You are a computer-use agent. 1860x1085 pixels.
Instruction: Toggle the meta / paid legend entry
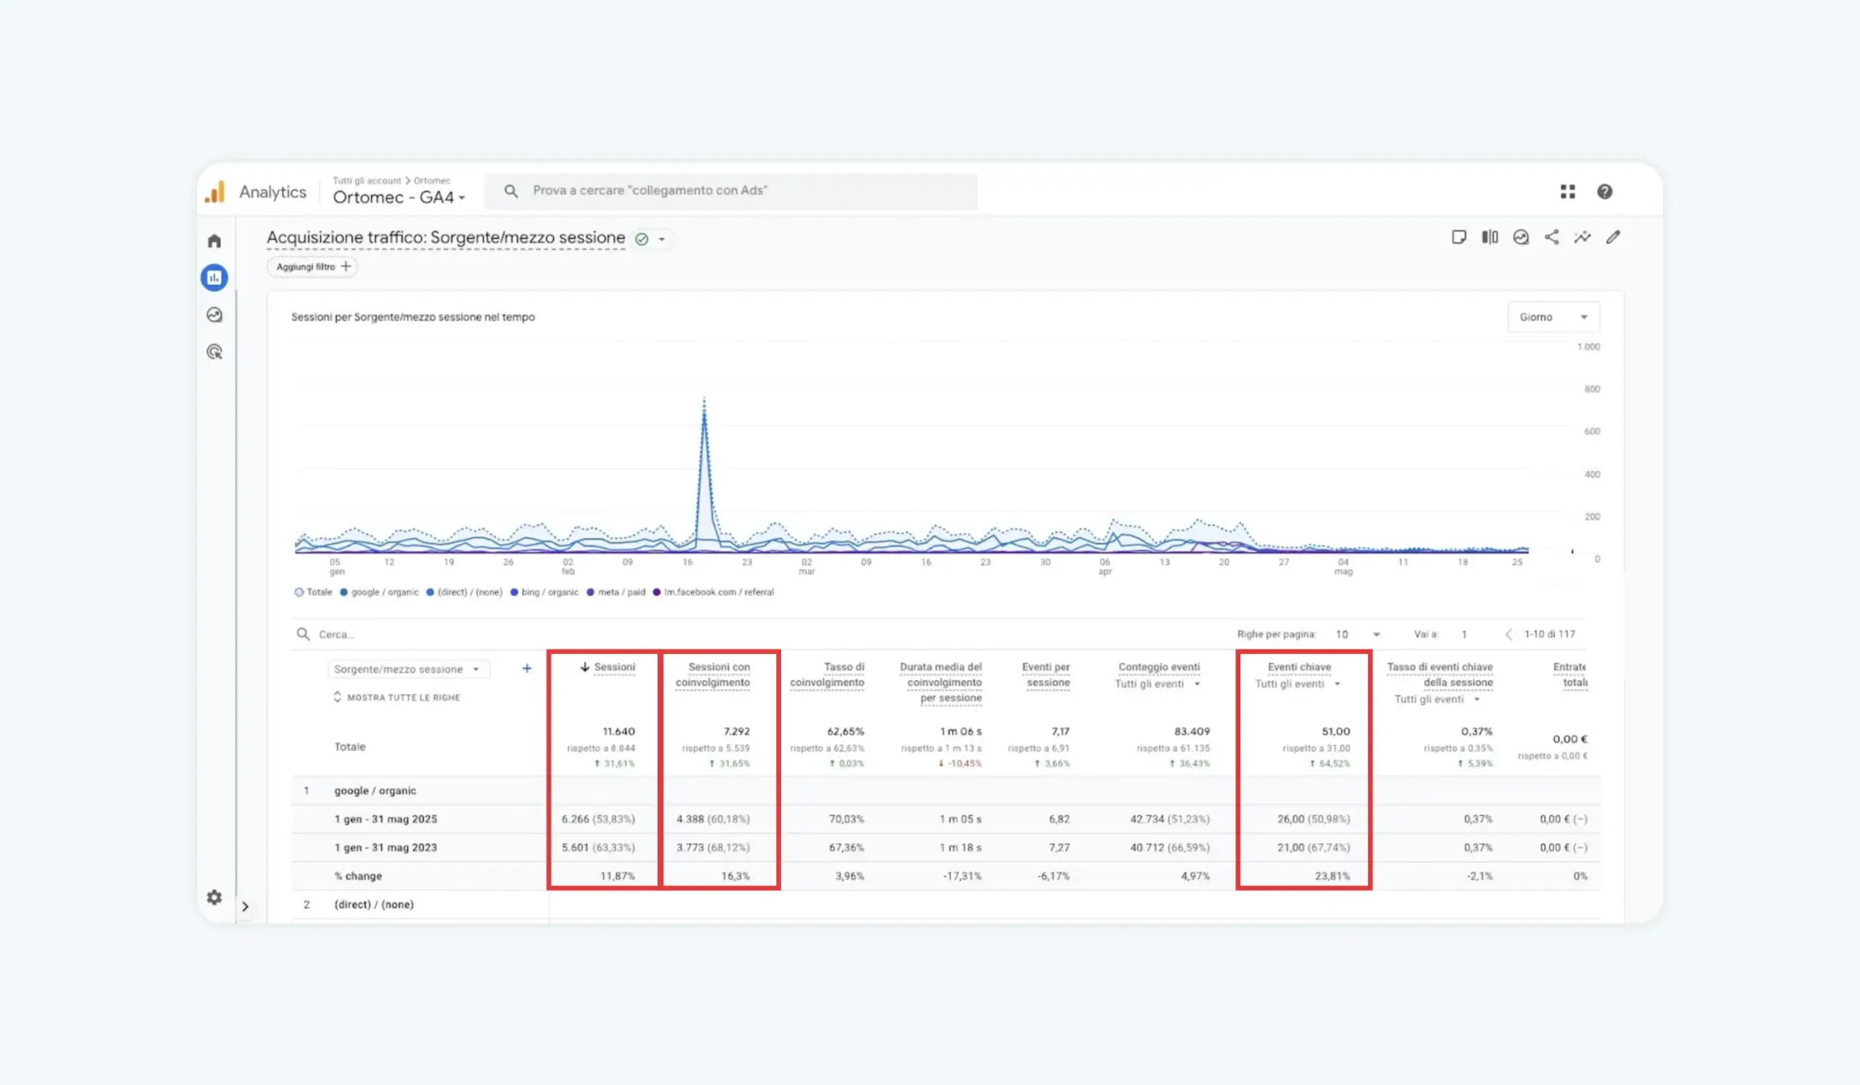(x=615, y=593)
